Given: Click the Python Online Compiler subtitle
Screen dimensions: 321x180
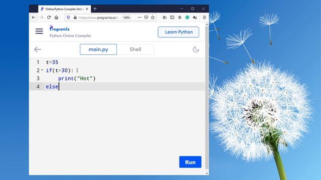Looking at the screenshot, I should pyautogui.click(x=70, y=35).
